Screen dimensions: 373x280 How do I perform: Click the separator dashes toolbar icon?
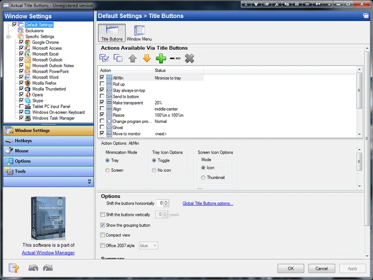coord(175,58)
